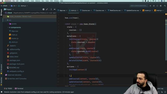Click the Run with Coverage icon
The height and width of the screenshot is (94, 167).
point(157,6)
